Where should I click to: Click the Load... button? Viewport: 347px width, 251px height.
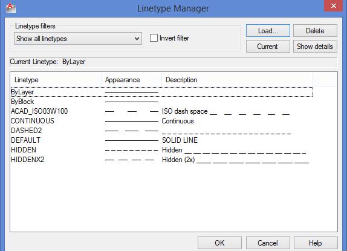[268, 31]
